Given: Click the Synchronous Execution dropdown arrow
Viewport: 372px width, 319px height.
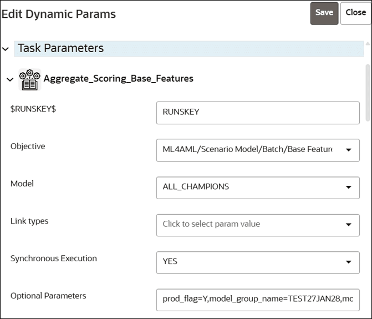Looking at the screenshot, I should click(348, 262).
